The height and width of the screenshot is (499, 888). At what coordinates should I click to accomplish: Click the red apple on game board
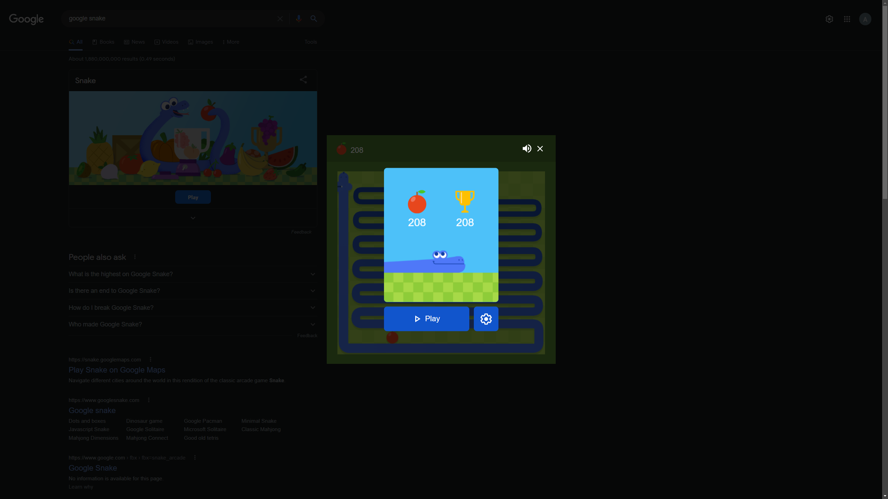[392, 338]
